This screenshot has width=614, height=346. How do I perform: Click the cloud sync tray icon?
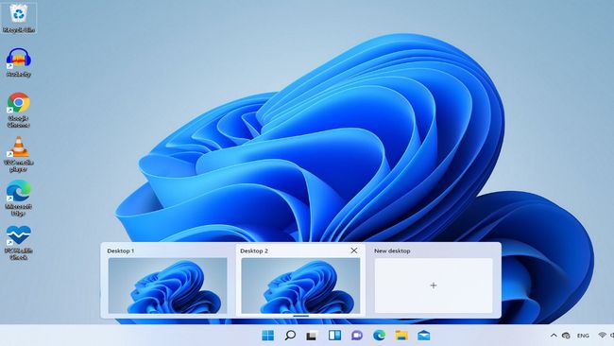pyautogui.click(x=566, y=336)
